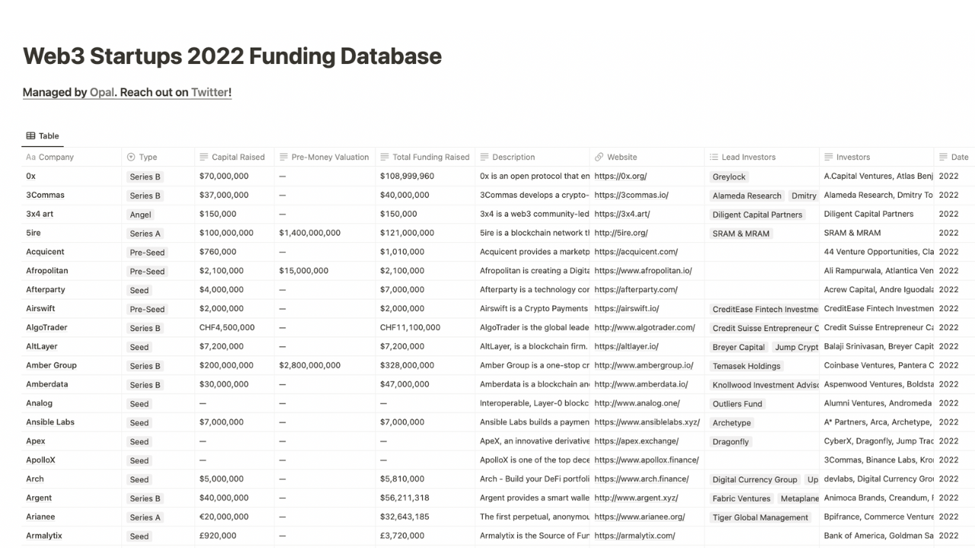Open the https://0x.org/ website link

click(620, 176)
